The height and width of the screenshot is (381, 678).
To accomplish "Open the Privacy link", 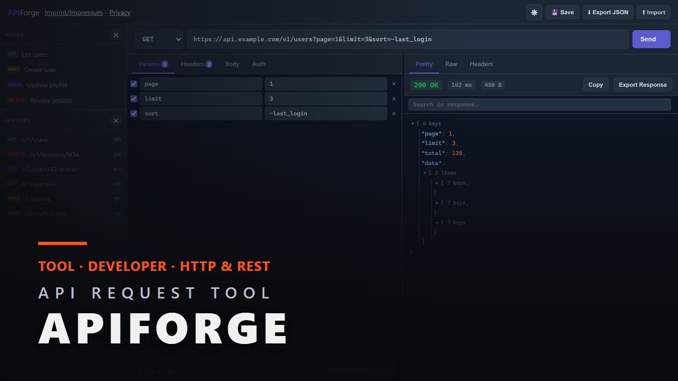I will pyautogui.click(x=120, y=13).
